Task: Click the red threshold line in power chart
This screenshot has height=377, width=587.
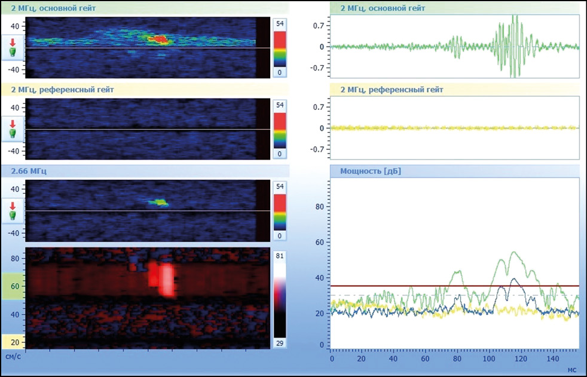Action: click(x=454, y=286)
